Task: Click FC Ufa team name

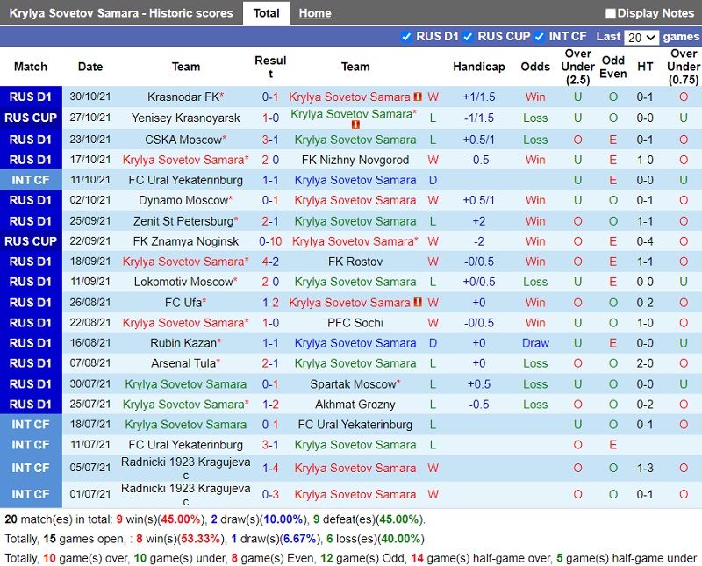Action: [x=183, y=303]
